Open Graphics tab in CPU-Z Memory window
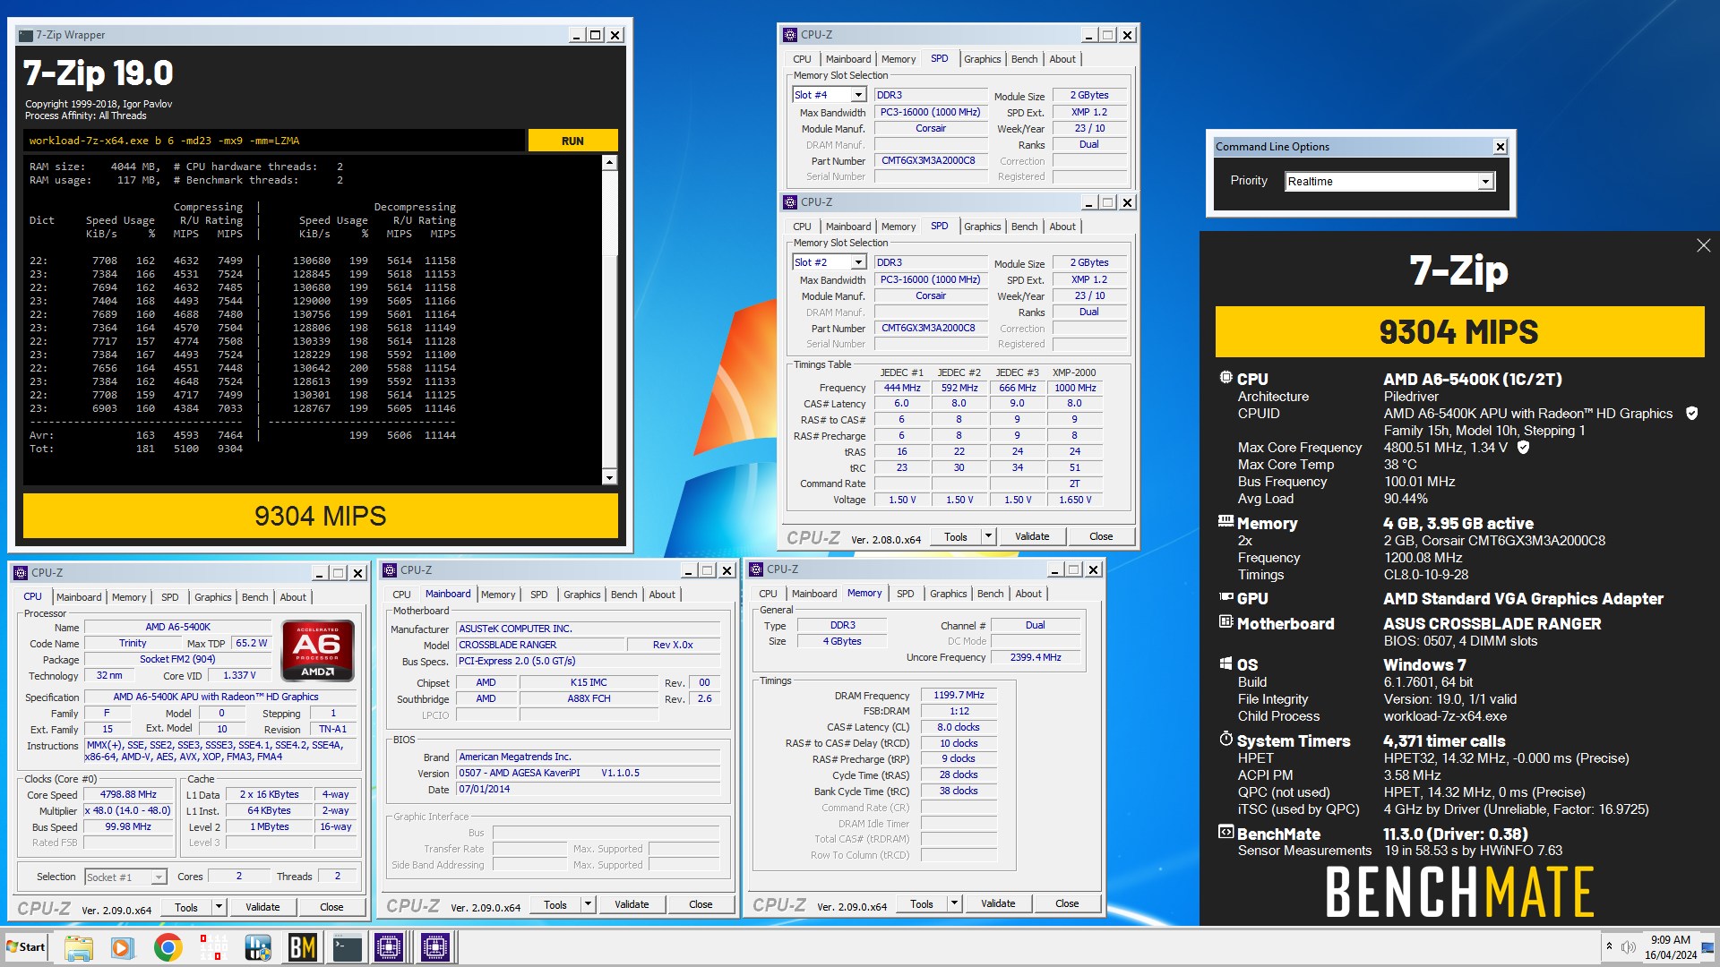This screenshot has width=1720, height=967. [x=949, y=594]
